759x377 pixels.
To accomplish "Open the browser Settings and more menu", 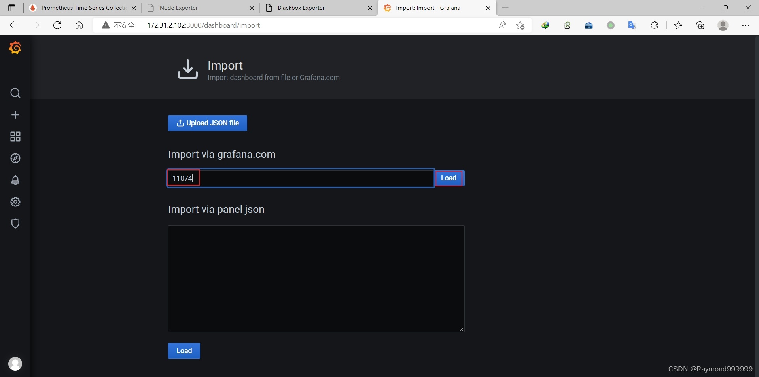I will [746, 25].
